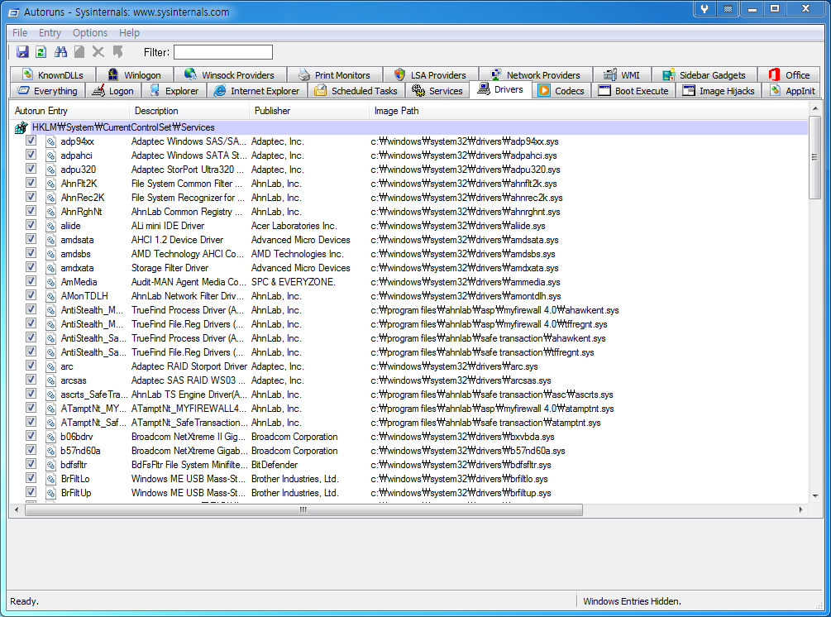The image size is (831, 617).
Task: Click the AMonTDLH driver file icon
Action: click(51, 296)
